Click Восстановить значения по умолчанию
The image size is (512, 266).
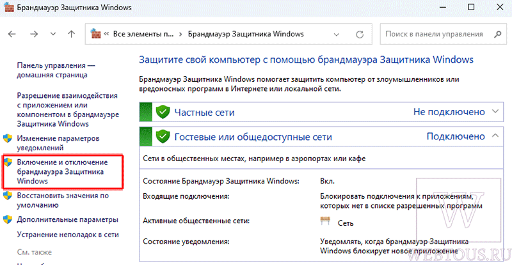[63, 200]
